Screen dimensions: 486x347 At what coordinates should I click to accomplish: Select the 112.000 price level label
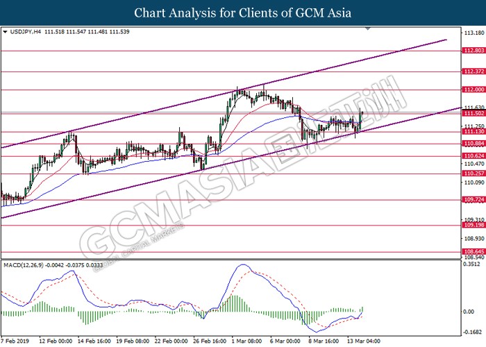point(474,90)
